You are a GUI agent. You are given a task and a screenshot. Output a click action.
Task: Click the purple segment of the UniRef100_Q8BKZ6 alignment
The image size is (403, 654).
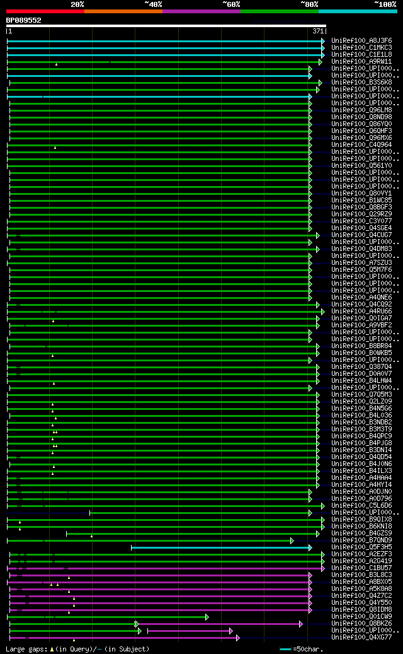pos(220,624)
